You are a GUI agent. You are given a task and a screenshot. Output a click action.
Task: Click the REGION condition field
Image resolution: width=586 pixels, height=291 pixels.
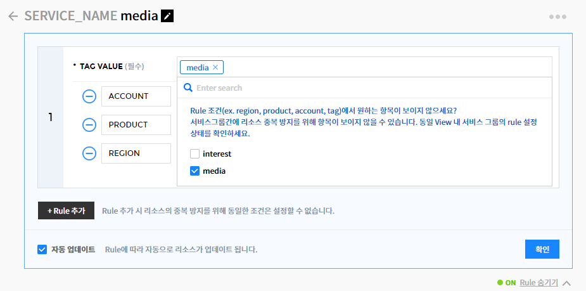(x=136, y=153)
